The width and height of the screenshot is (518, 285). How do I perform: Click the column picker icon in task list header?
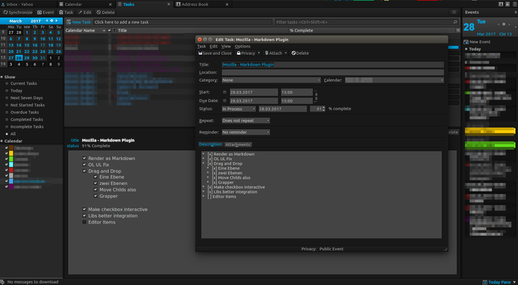click(x=458, y=30)
